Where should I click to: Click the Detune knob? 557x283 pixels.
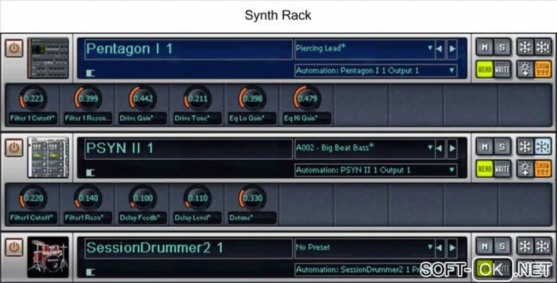[252, 198]
